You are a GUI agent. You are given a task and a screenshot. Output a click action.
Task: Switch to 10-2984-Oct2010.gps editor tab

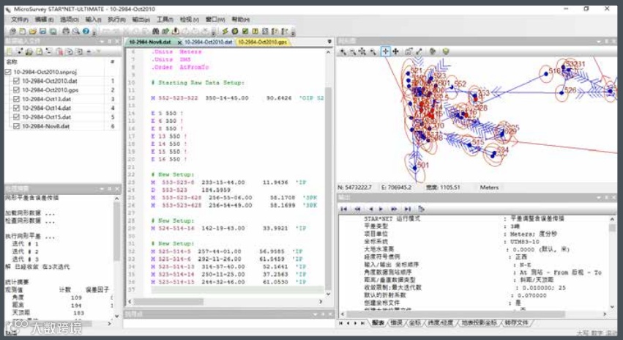pos(262,42)
